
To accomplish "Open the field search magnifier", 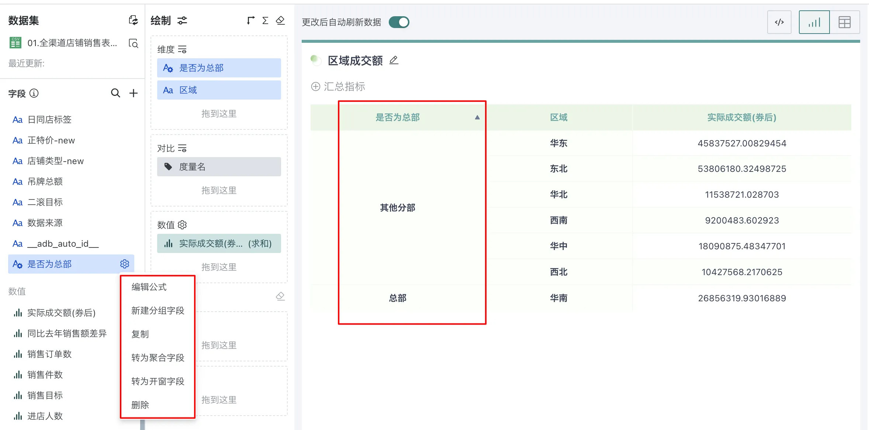I will 115,93.
